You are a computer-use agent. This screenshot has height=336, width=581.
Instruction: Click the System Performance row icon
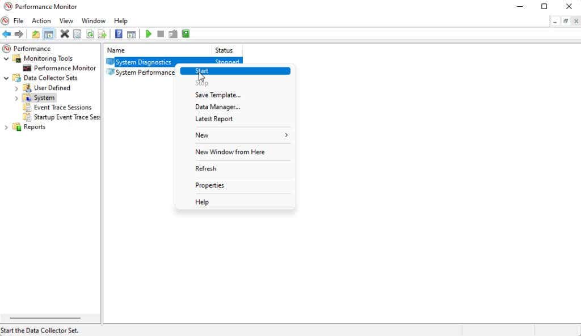pos(110,72)
